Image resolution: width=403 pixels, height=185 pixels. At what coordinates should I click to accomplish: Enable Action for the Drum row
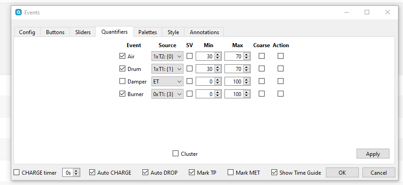(x=281, y=69)
